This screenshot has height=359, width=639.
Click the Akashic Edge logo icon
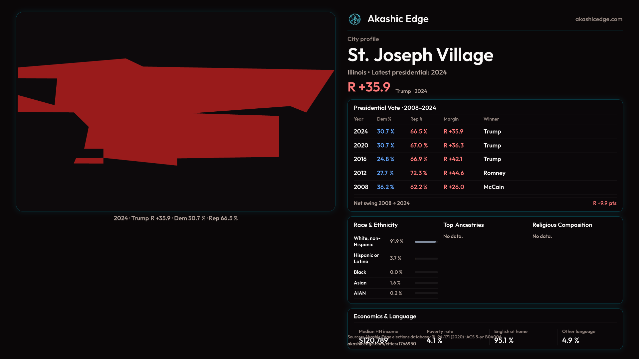pyautogui.click(x=354, y=19)
